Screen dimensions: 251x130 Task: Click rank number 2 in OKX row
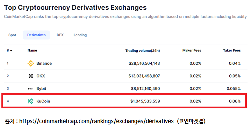click(x=8, y=76)
